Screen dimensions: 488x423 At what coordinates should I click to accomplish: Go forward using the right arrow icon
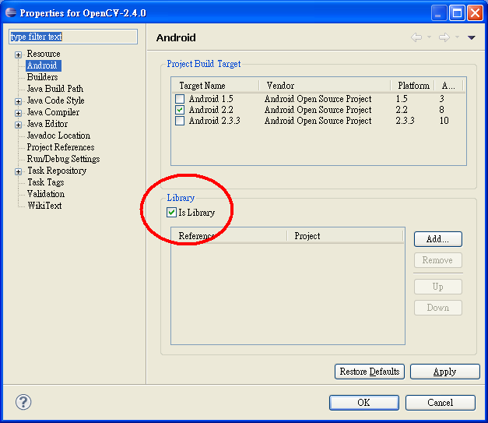[444, 37]
